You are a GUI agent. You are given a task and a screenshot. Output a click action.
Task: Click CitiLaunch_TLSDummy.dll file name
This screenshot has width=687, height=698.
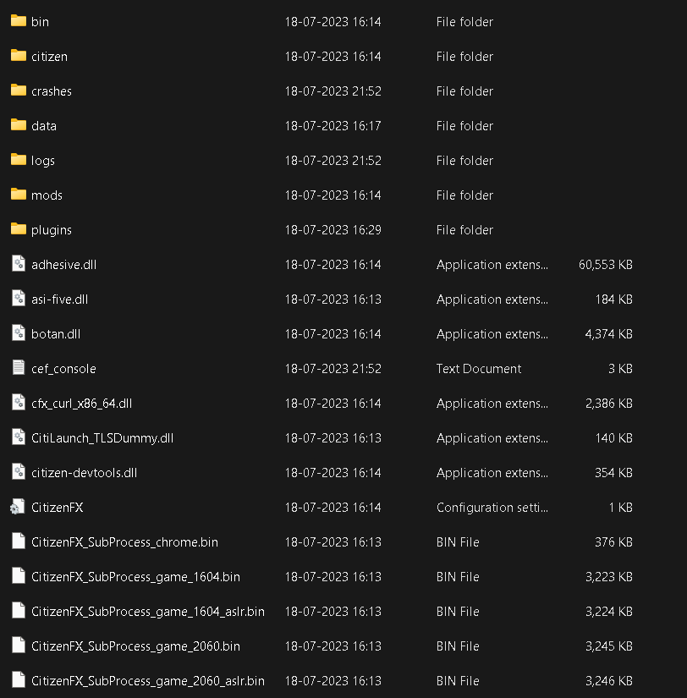(x=102, y=438)
